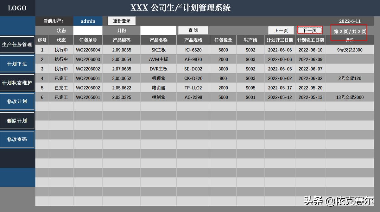Select the remark 9号交货2300 cell
The height and width of the screenshot is (212, 380).
(350, 50)
